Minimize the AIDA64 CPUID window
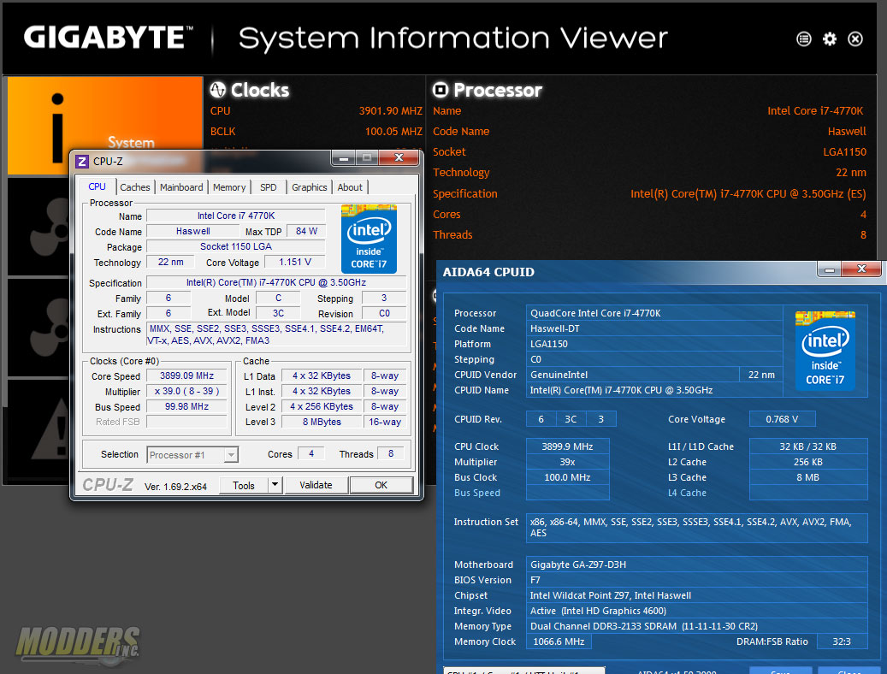The width and height of the screenshot is (887, 674). (830, 270)
